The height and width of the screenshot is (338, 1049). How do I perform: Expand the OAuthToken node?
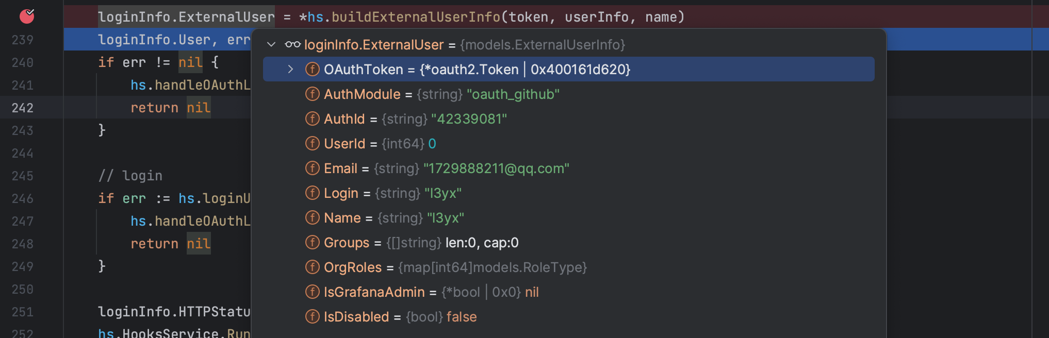click(x=290, y=69)
